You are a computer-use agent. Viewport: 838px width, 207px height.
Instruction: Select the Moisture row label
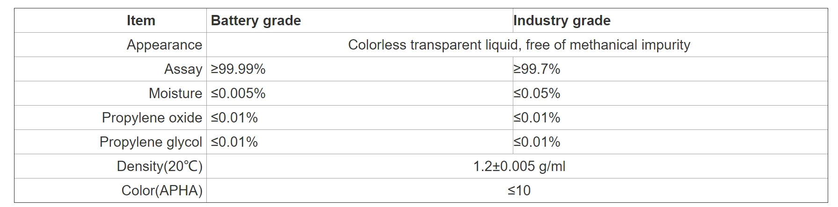[175, 93]
